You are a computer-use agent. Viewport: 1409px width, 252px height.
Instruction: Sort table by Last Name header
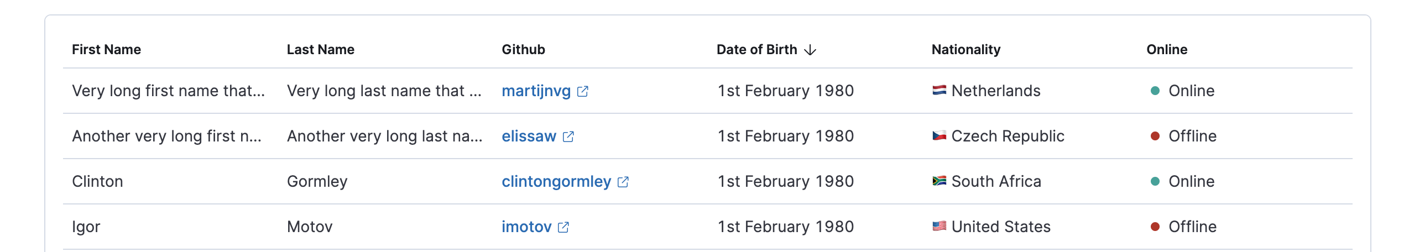320,50
